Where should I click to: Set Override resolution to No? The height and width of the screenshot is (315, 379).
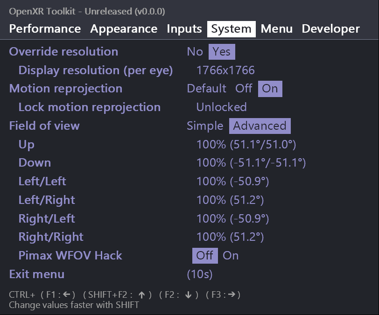coord(195,52)
